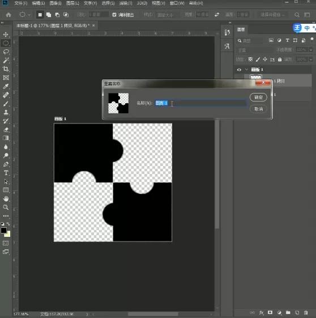Open the 文件(F) menu

point(20,3)
